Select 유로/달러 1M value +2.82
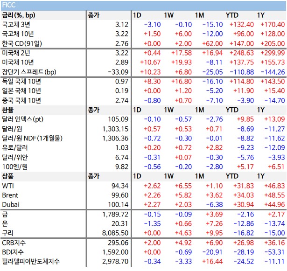Screen dimensions: 287x271 pos(214,148)
